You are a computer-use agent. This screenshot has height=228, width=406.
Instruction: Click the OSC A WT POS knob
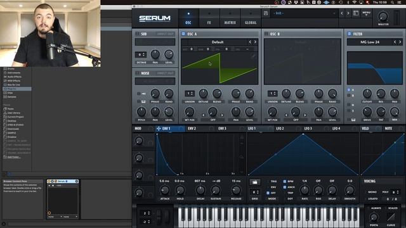[x=190, y=112]
